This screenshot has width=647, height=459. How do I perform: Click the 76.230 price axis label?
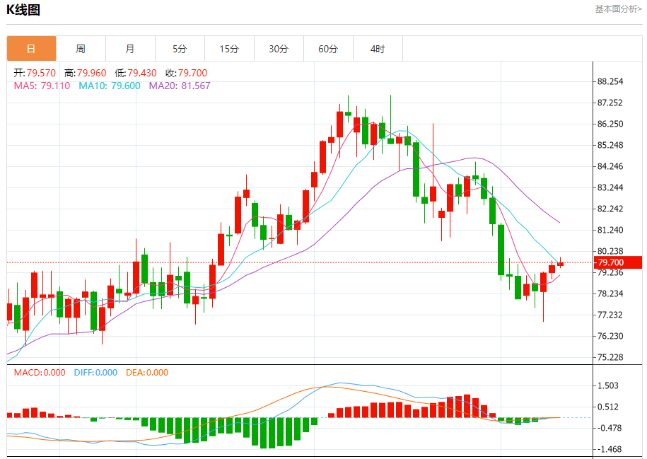click(x=610, y=336)
